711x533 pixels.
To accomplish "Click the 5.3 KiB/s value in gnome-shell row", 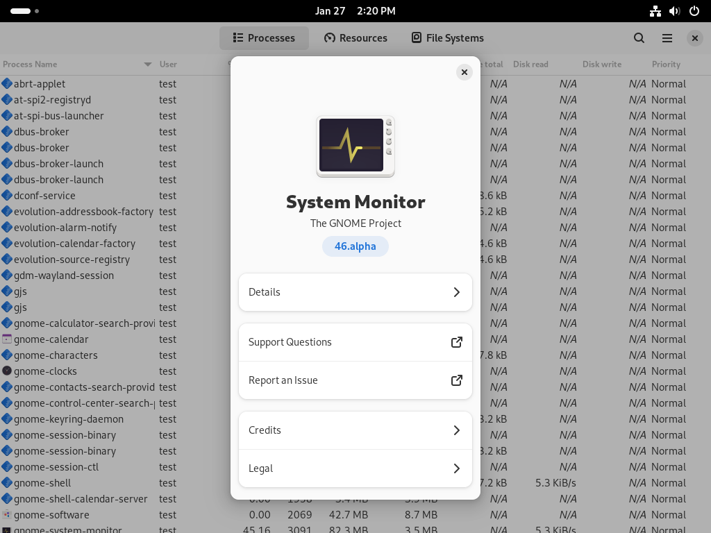I will click(555, 483).
